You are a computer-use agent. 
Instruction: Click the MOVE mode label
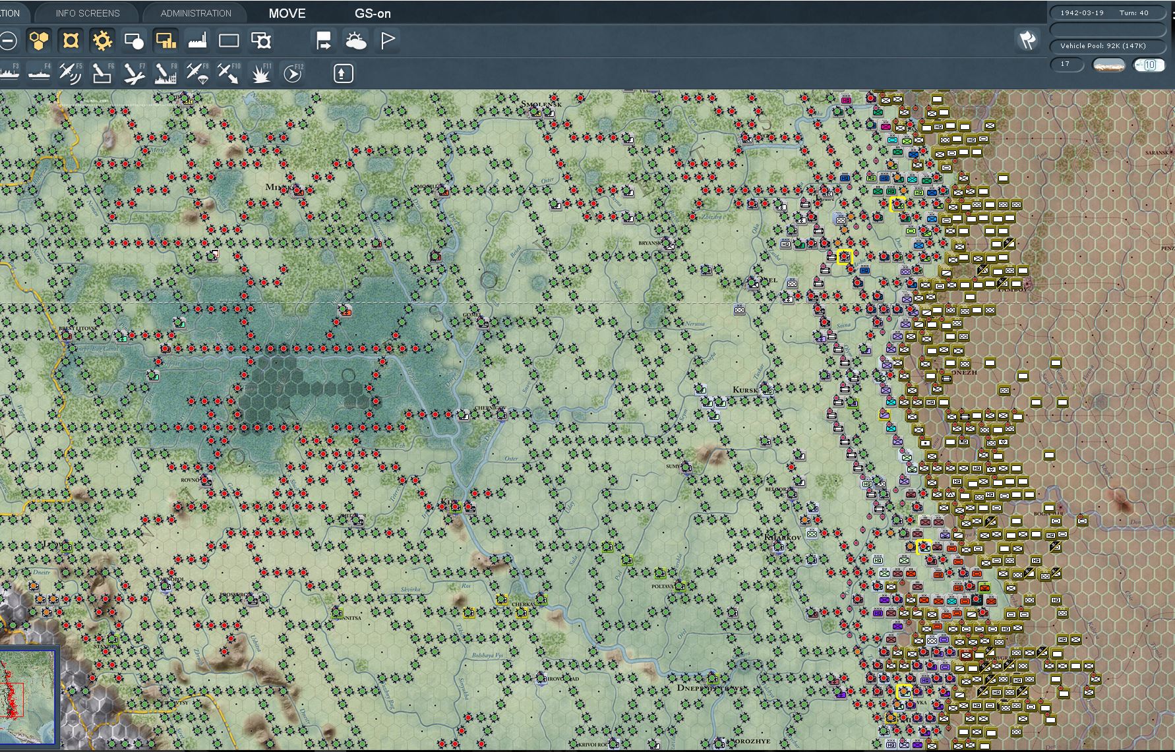pos(287,13)
